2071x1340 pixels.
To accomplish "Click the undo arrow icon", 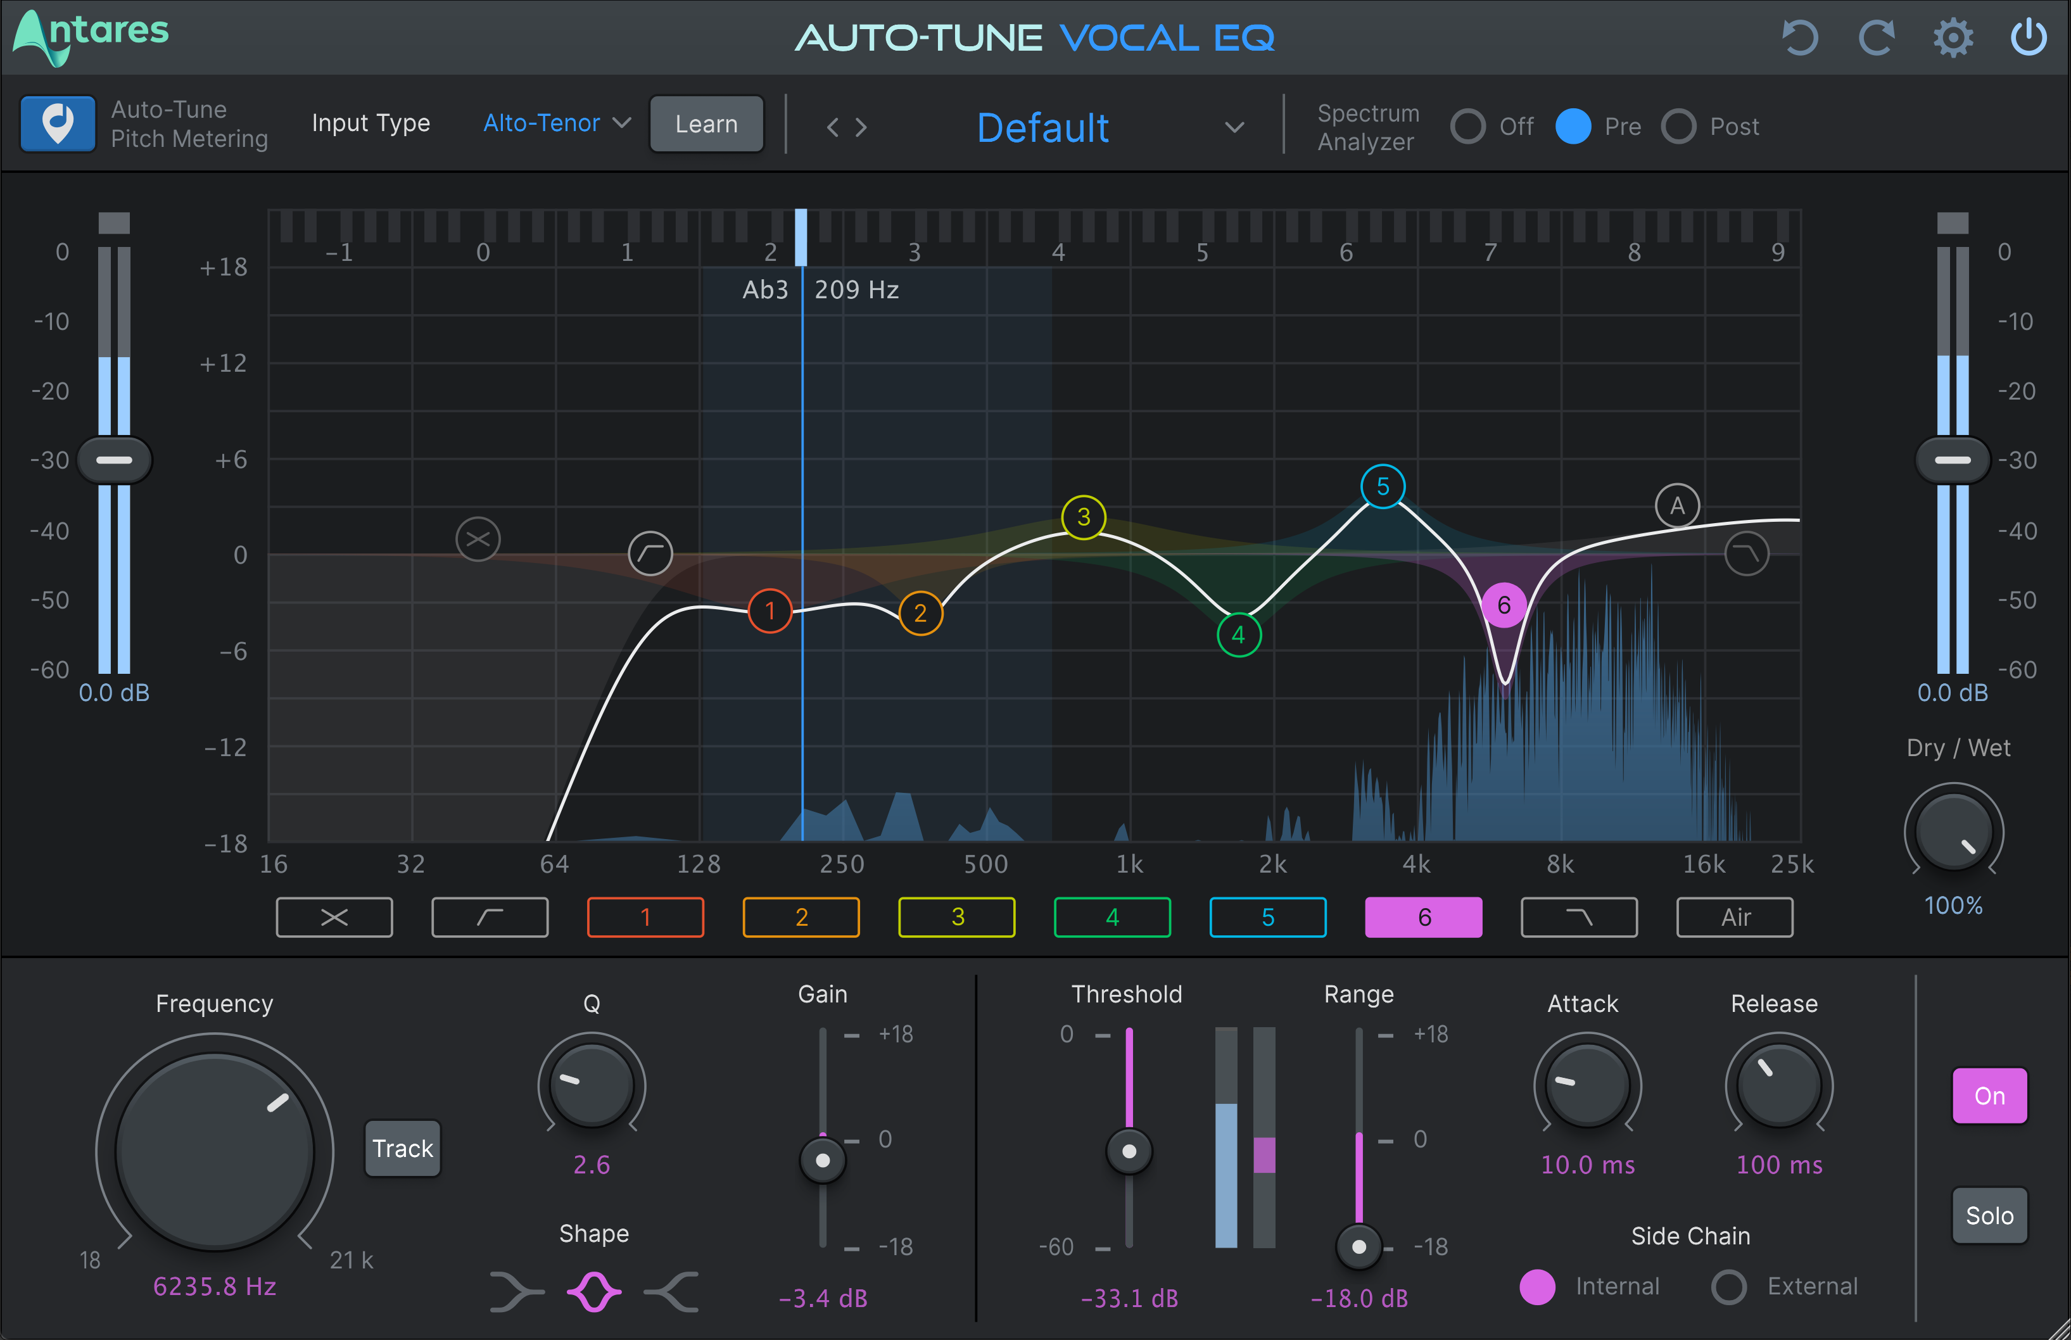I will (x=1801, y=37).
